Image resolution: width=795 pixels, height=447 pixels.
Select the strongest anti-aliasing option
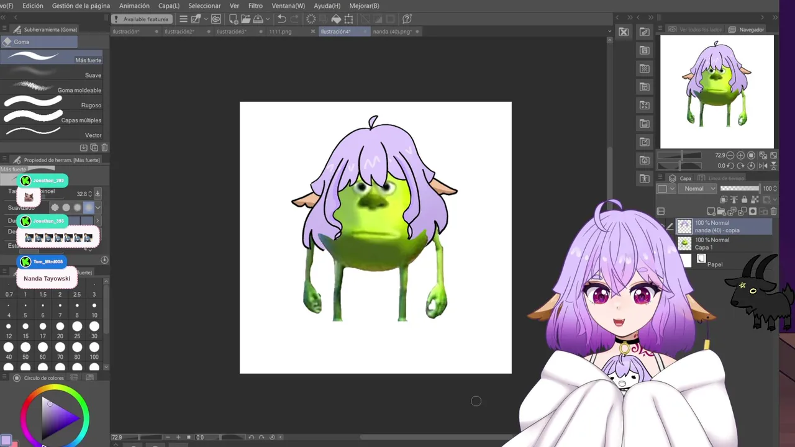89,207
